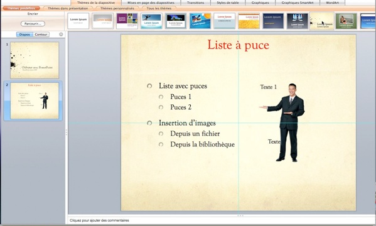Show Thèmes prédéfinis filter
Image resolution: width=376 pixels, height=226 pixels.
21,8
